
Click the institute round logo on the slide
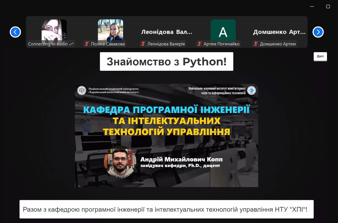pos(251,90)
